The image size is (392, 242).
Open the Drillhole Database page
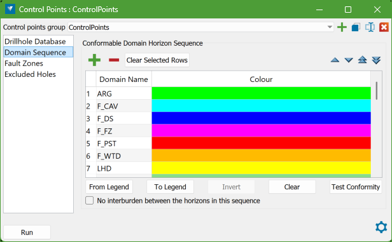[x=38, y=41]
